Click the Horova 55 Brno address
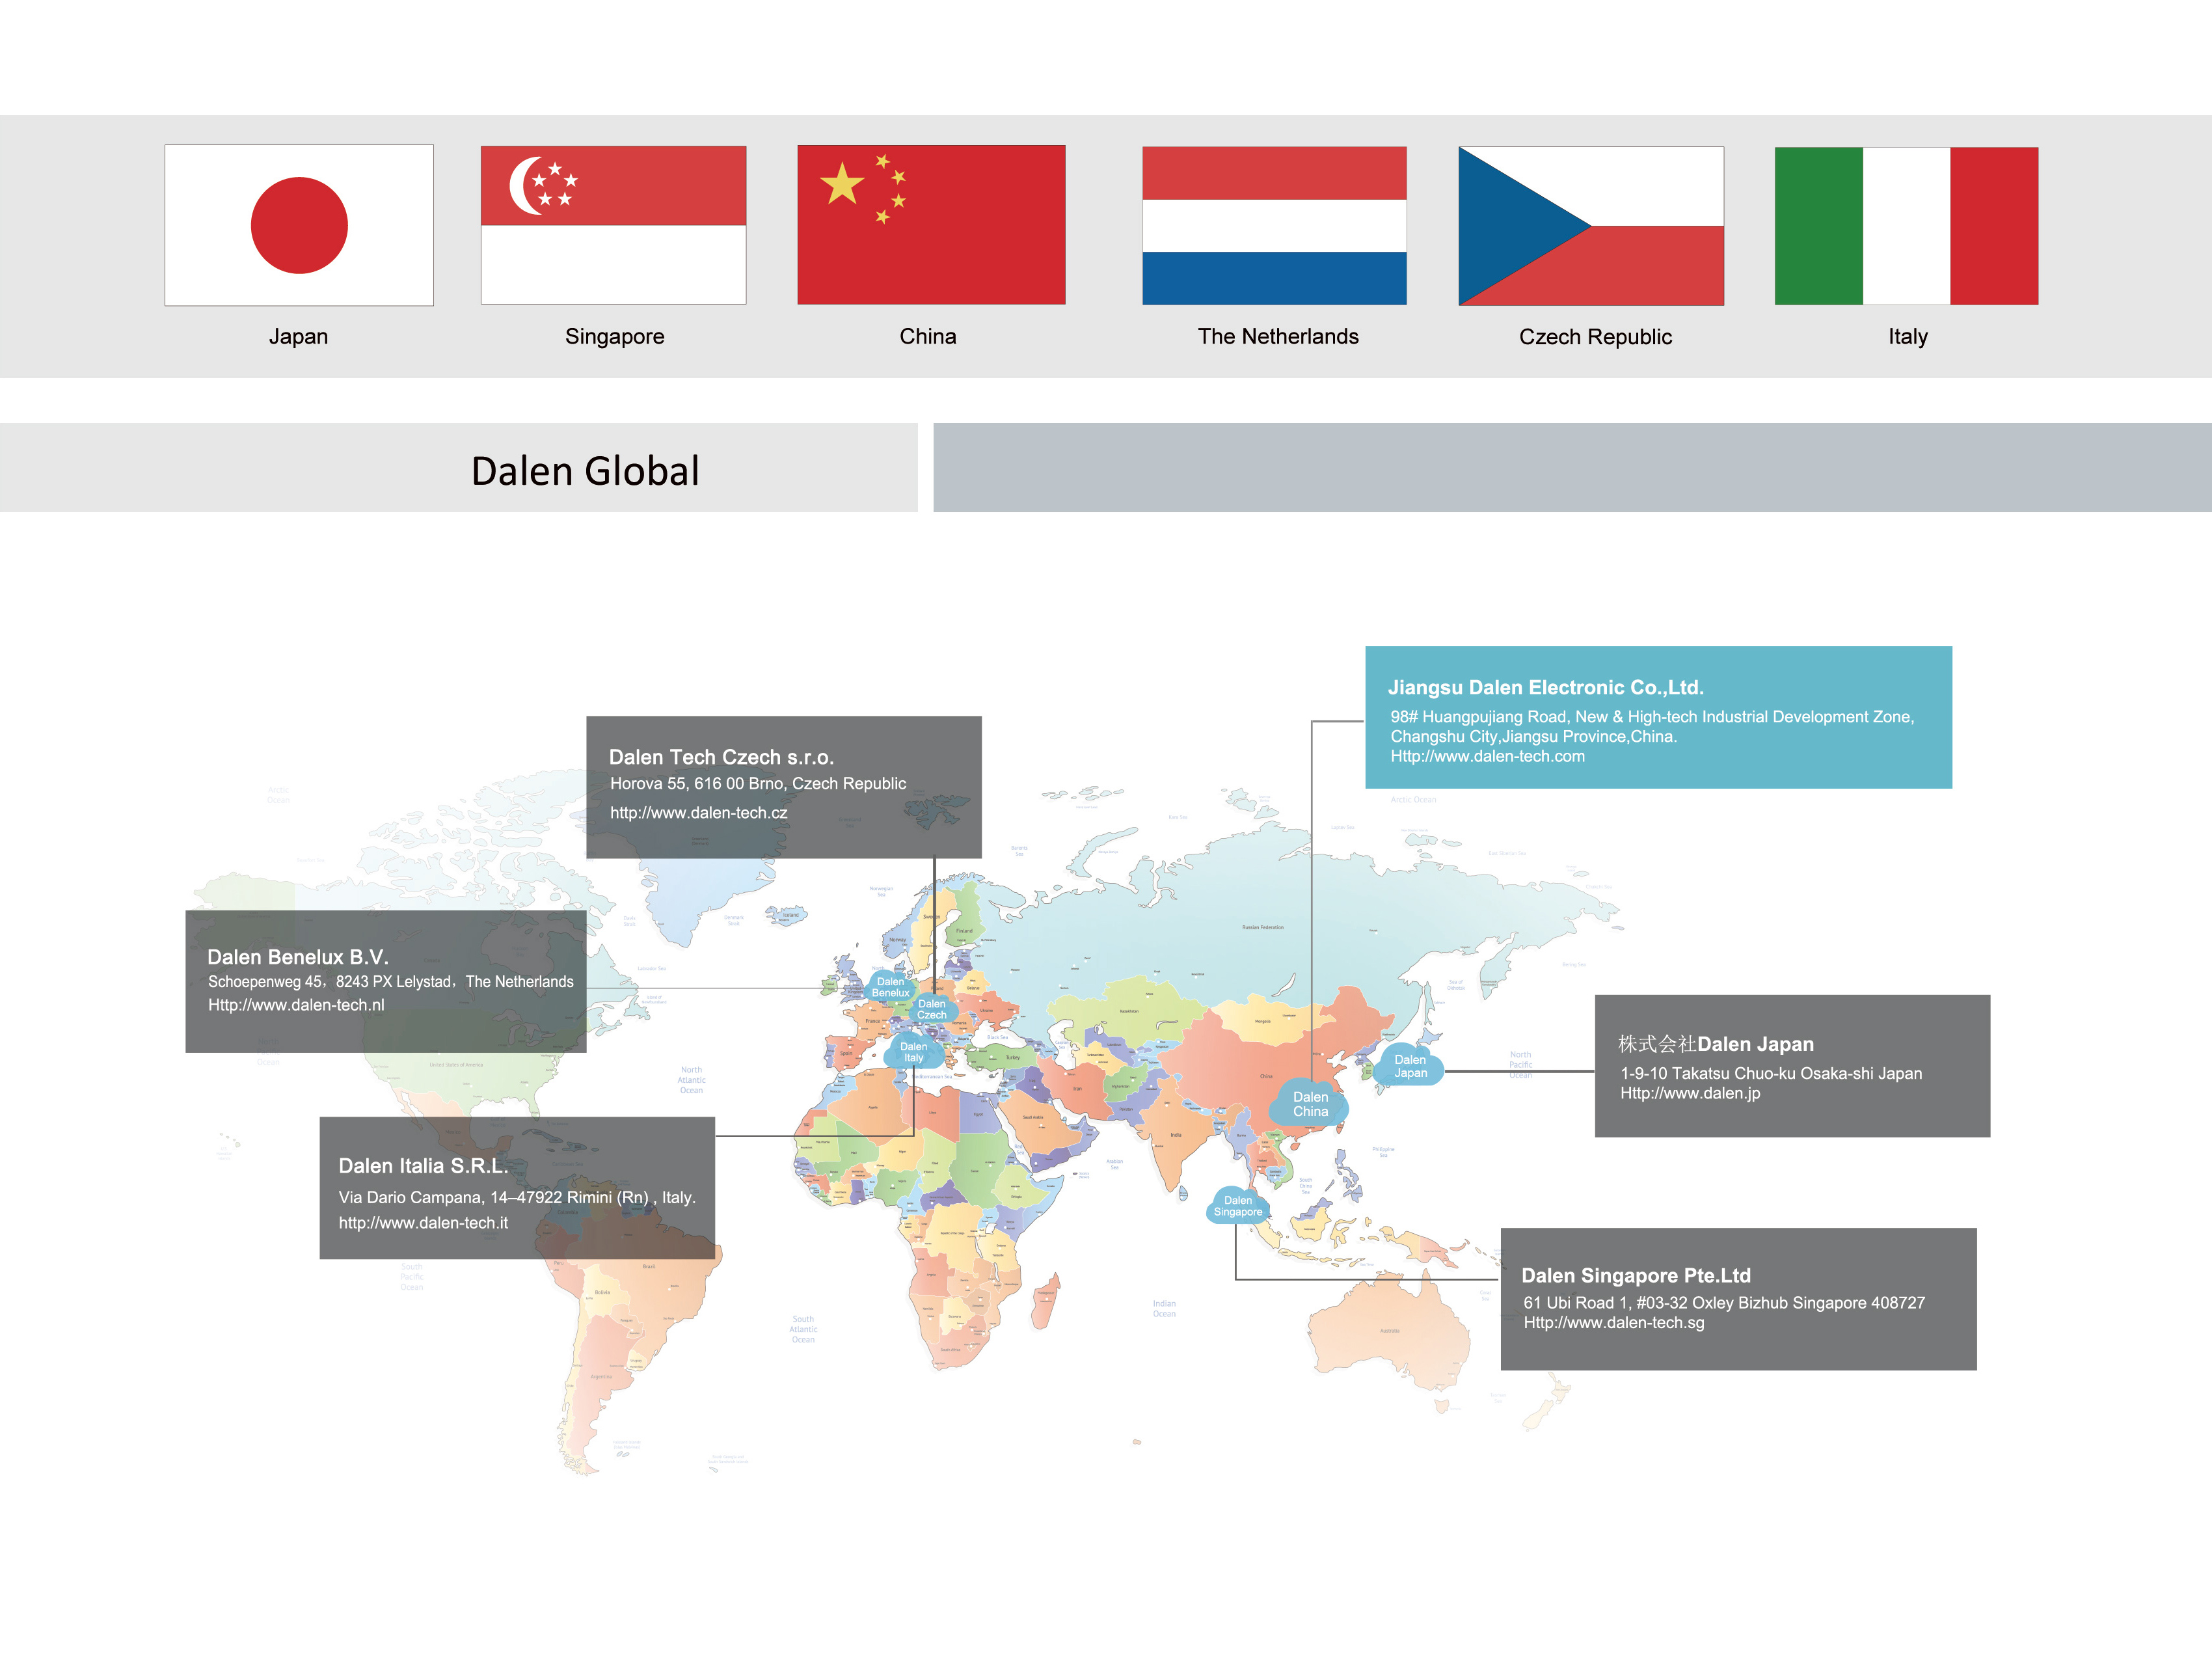The width and height of the screenshot is (2212, 1660). click(758, 783)
